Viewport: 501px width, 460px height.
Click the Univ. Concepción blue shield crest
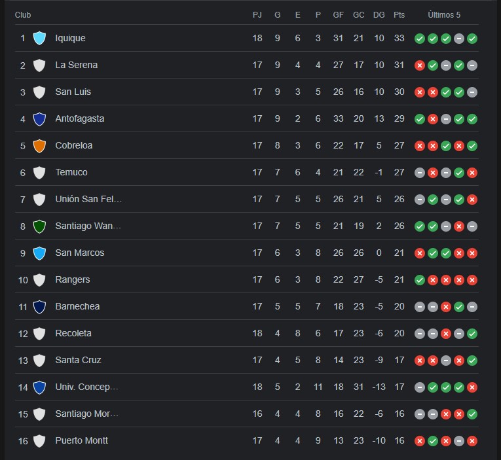(39, 387)
